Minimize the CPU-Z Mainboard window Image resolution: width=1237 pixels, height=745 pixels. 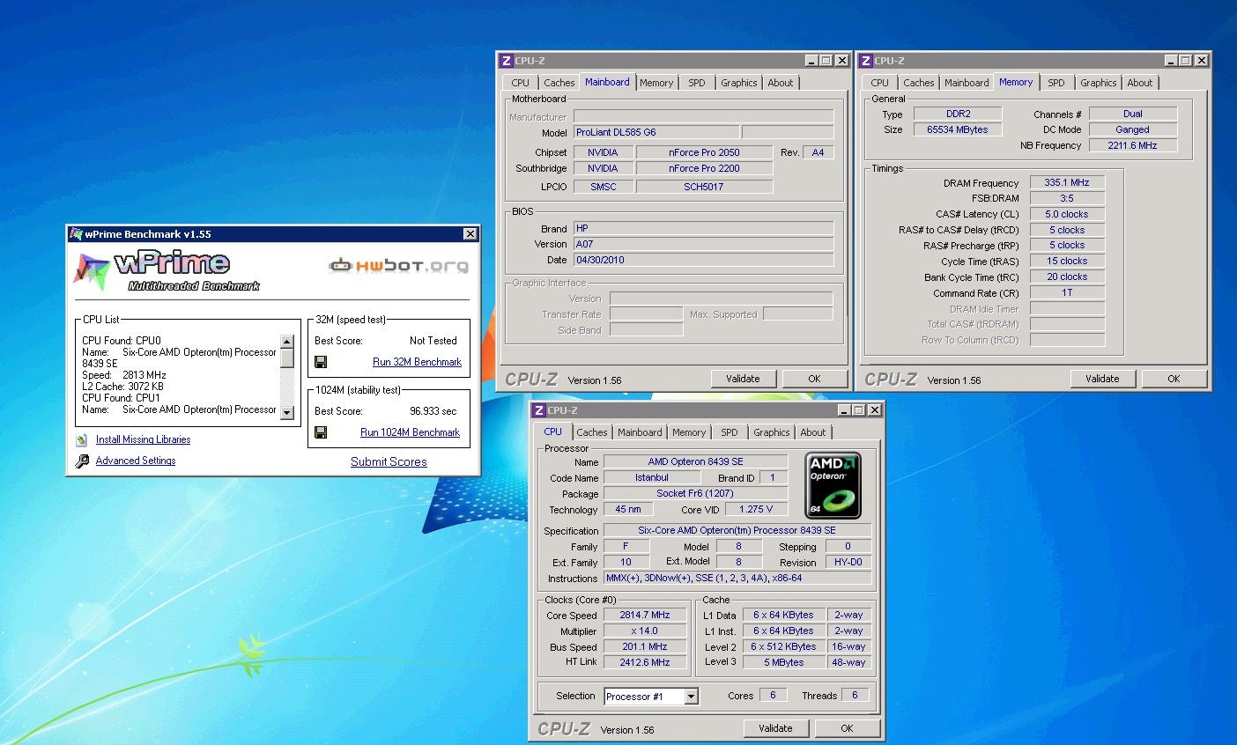[x=811, y=61]
